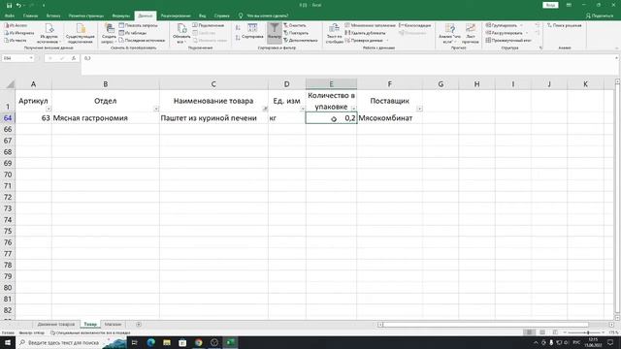Open Отдел column filter dropdown
Screen dimensions: 621x349
click(x=156, y=109)
